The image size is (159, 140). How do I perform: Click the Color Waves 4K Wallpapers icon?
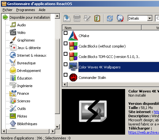[73, 67]
